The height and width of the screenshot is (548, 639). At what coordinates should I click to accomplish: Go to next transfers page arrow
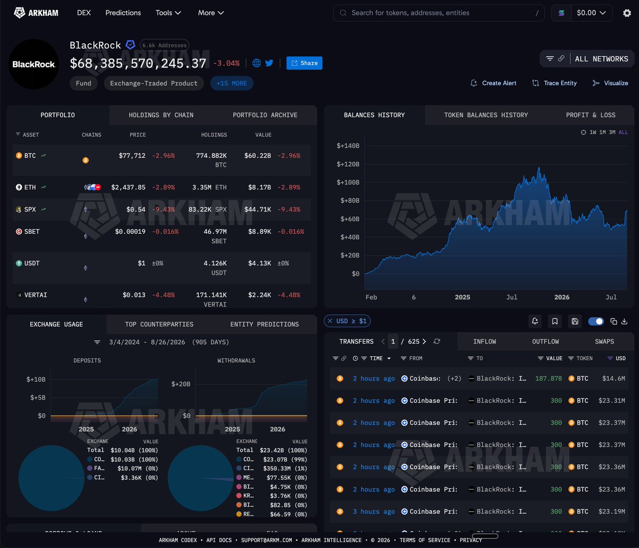point(424,341)
